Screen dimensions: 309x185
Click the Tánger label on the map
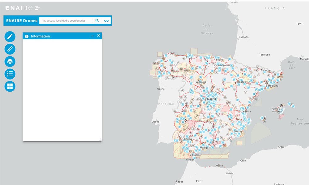point(190,160)
